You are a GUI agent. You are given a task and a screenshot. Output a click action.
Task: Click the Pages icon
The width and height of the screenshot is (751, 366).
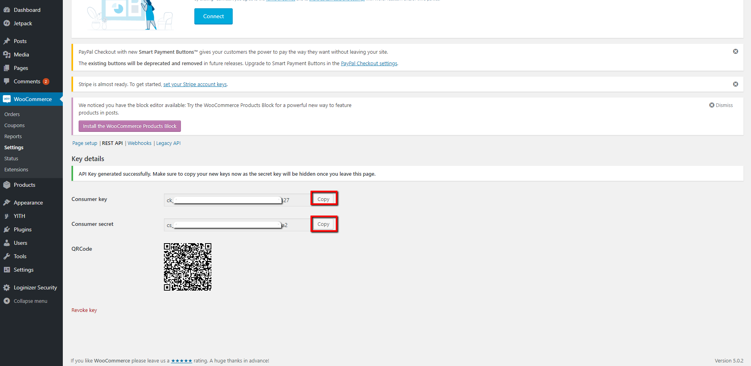[x=7, y=68]
